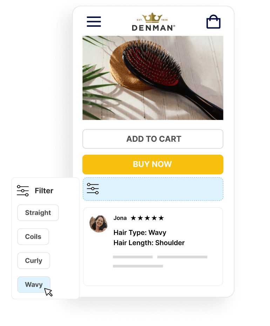Toggle the Straight hair type filter
The height and width of the screenshot is (326, 270).
38,213
